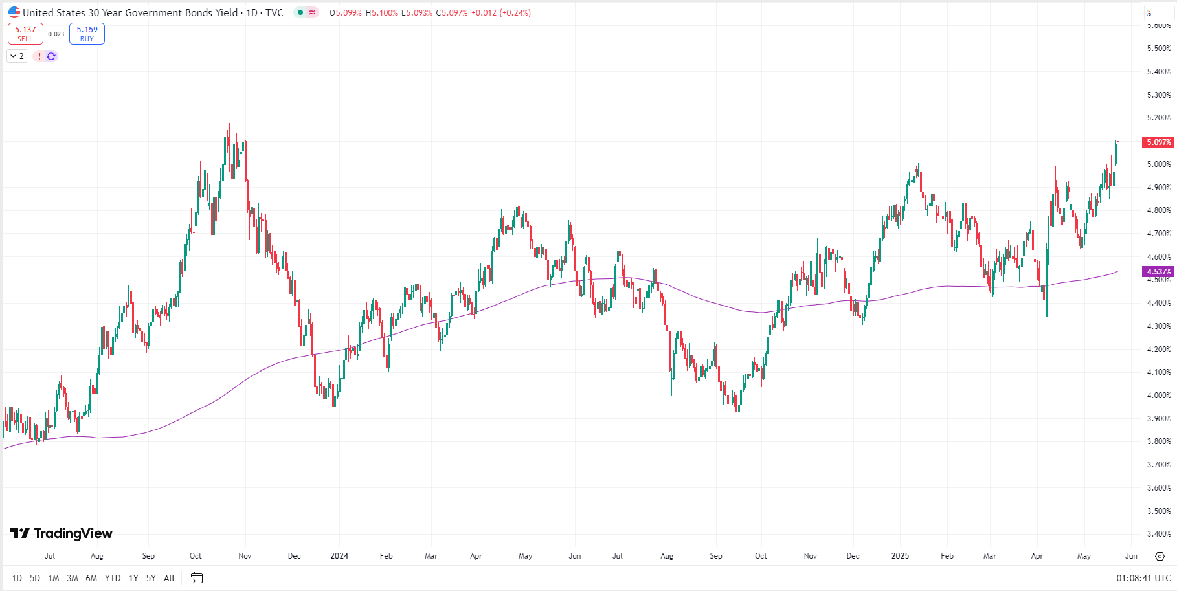Select the 1D time range
This screenshot has width=1177, height=591.
coord(17,578)
